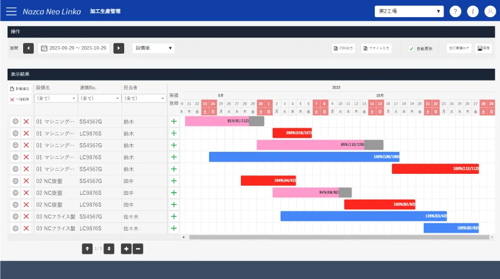Open the hamburger navigation menu

[12, 11]
